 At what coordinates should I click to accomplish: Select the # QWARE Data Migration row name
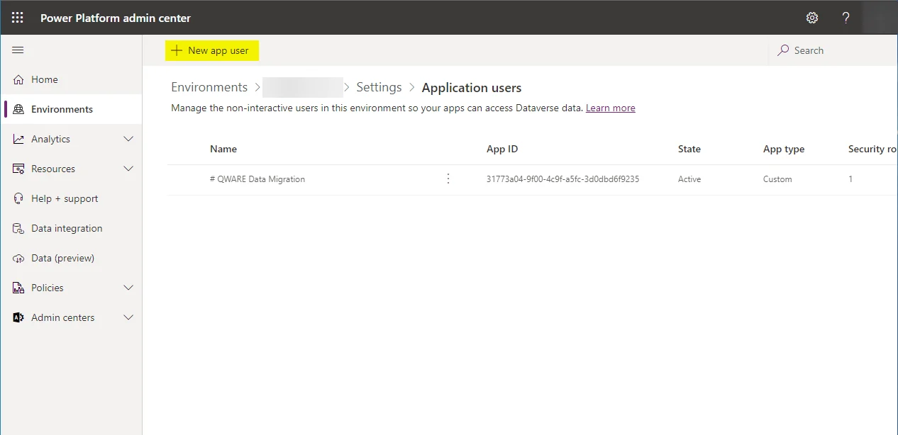point(257,179)
